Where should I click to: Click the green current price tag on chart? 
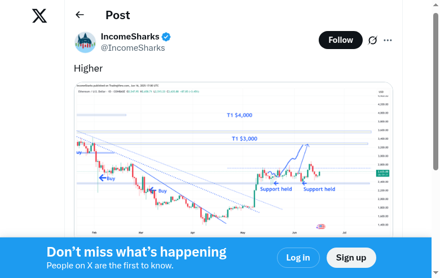tap(381, 173)
